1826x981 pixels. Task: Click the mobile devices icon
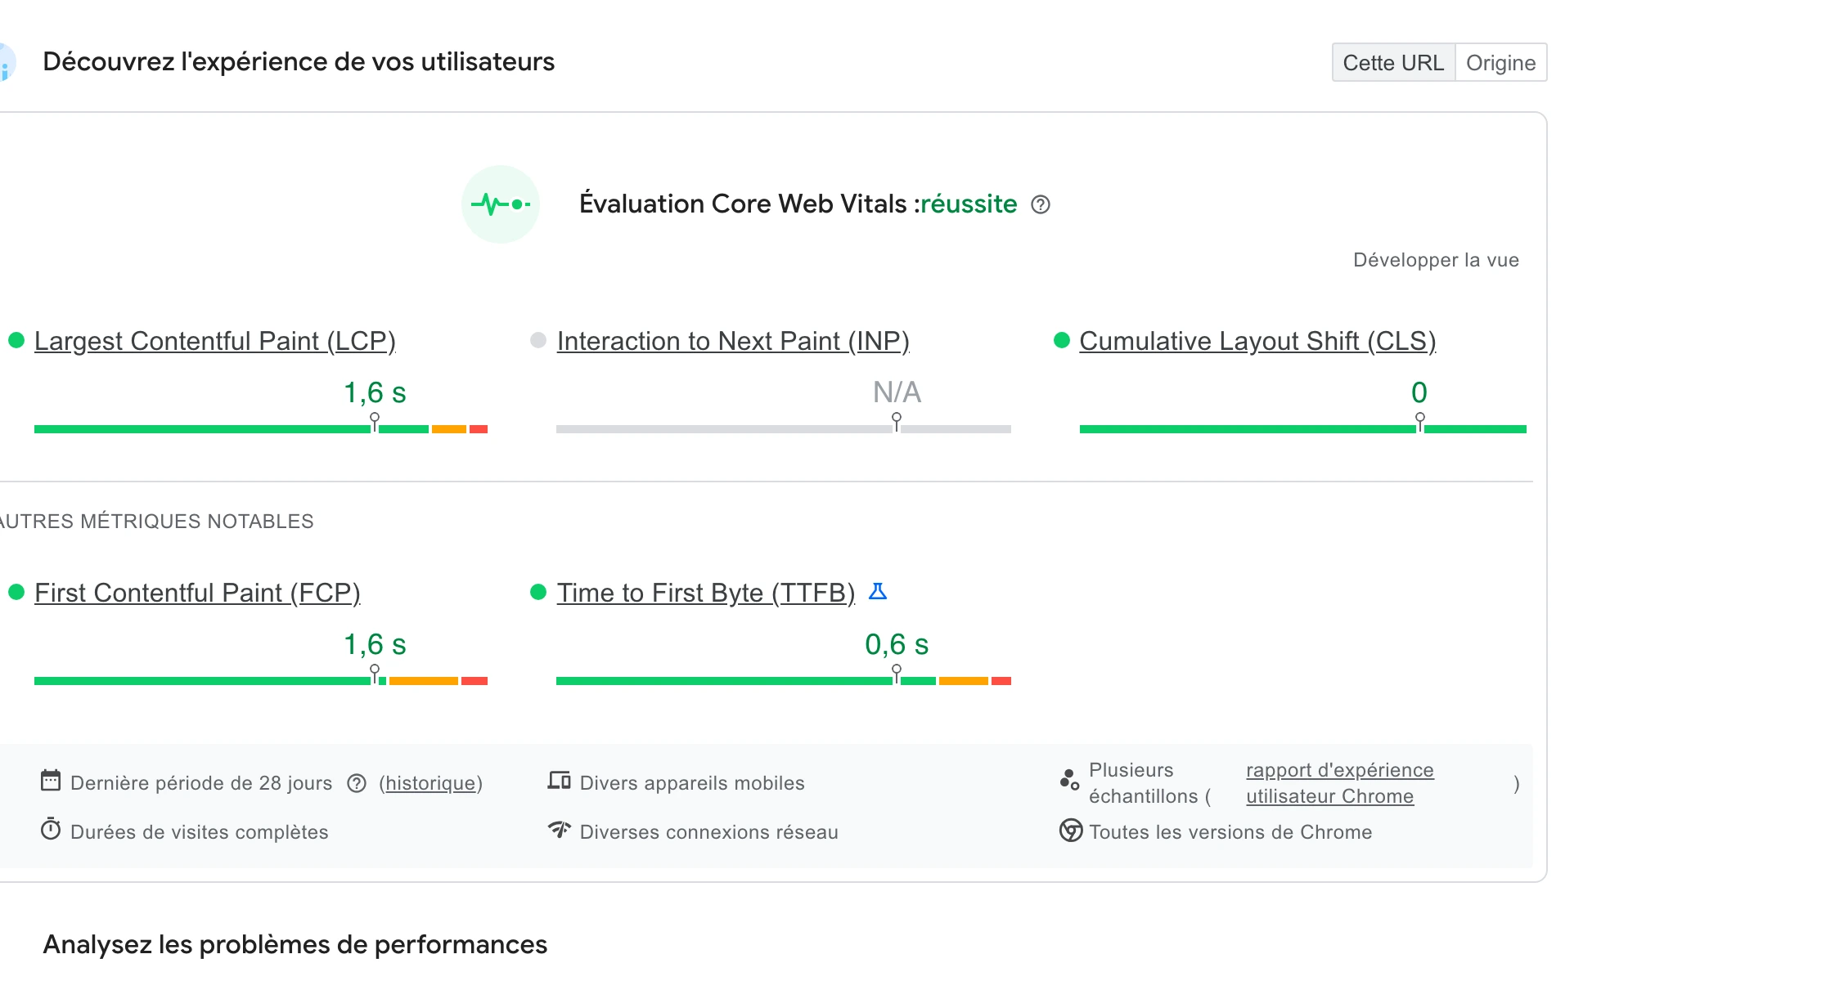(560, 781)
